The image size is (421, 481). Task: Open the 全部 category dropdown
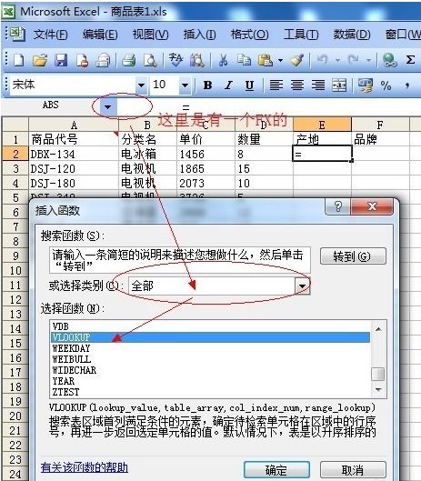pyautogui.click(x=302, y=286)
